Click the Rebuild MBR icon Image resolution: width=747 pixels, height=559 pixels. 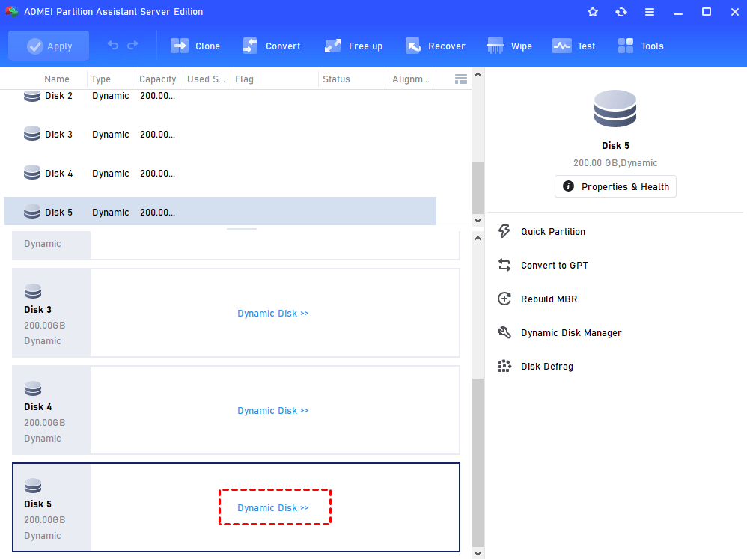[504, 299]
